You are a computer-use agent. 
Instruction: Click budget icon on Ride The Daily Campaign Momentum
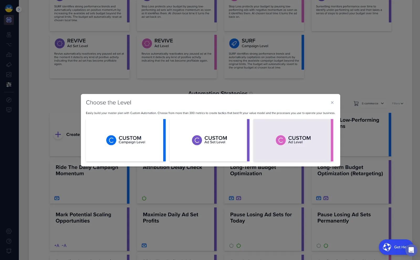57,198
